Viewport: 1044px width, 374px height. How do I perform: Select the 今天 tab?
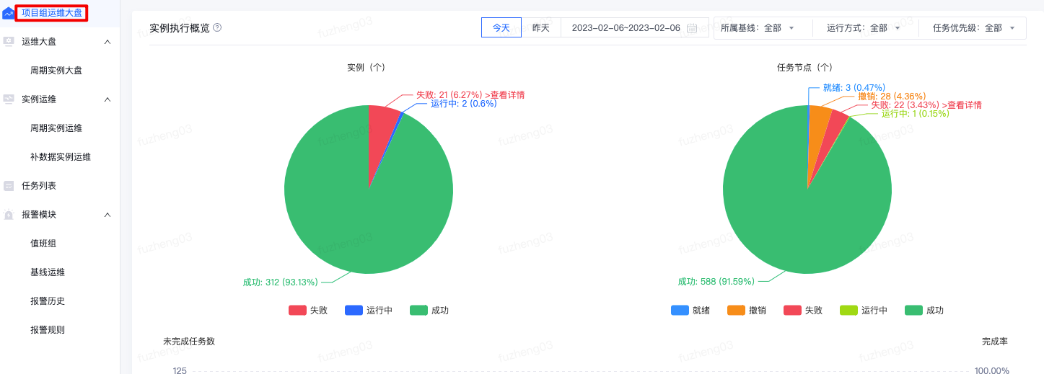[x=501, y=28]
